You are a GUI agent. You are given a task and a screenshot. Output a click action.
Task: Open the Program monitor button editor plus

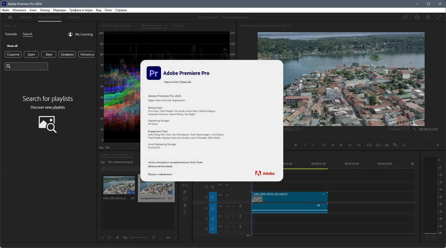(437, 145)
